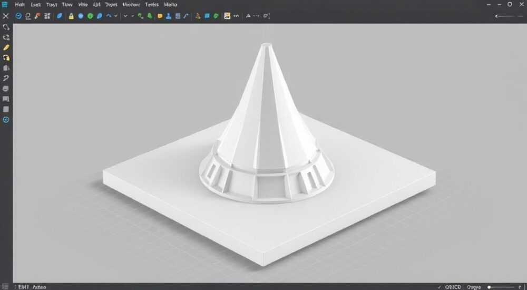Select the yellow-white arc tool in sidebar

point(6,58)
